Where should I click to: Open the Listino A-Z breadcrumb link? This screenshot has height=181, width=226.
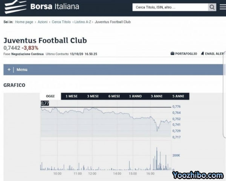coord(82,22)
